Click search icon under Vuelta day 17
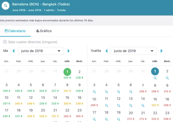The width and height of the screenshot is (173, 122). click(94, 119)
